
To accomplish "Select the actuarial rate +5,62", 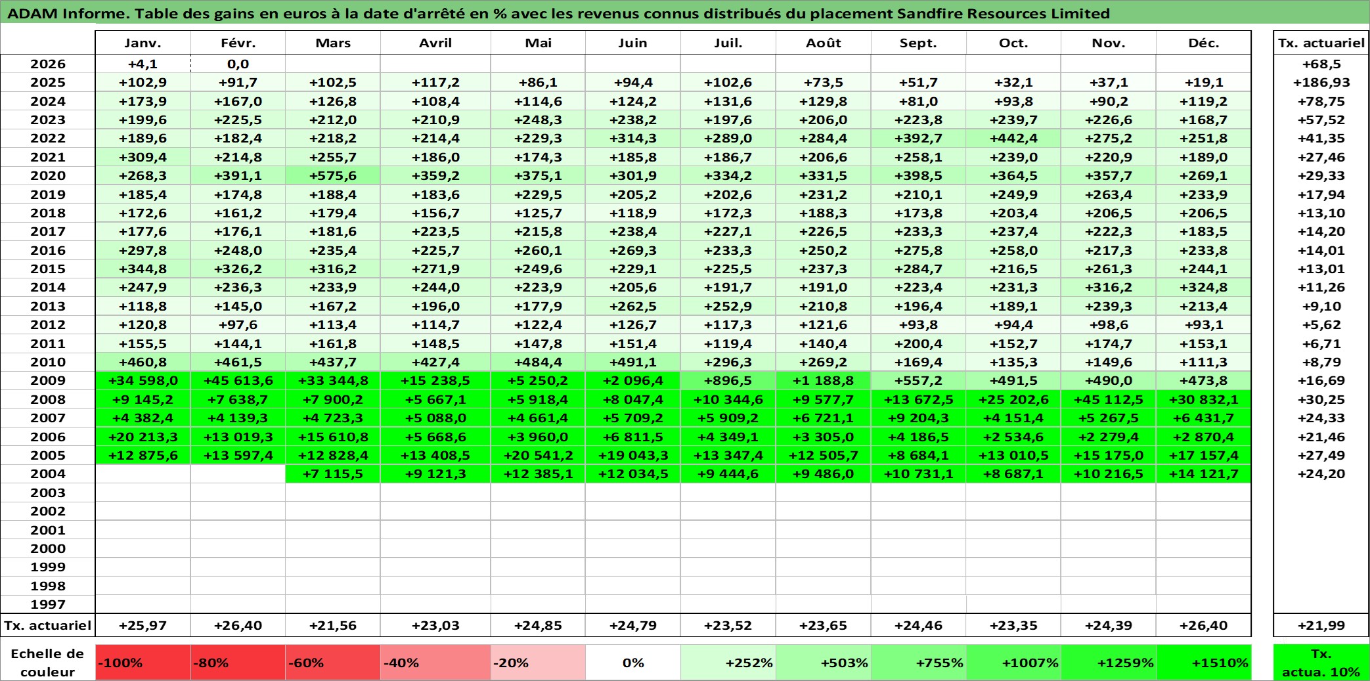I will (1321, 324).
